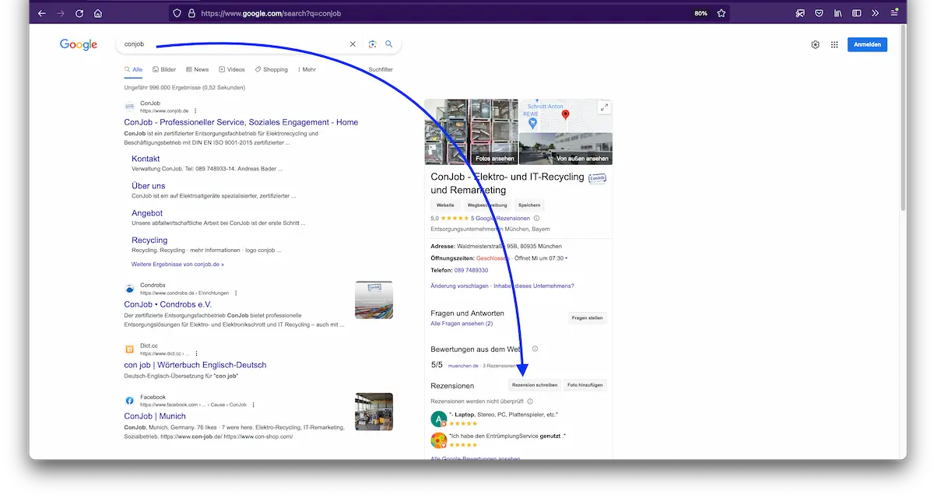Bookmark this page with the star
The height and width of the screenshot is (498, 934).
[x=722, y=13]
